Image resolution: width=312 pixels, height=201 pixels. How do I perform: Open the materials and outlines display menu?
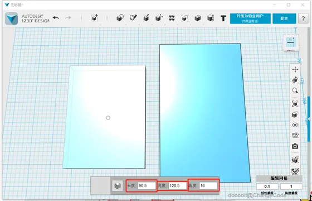click(295, 114)
